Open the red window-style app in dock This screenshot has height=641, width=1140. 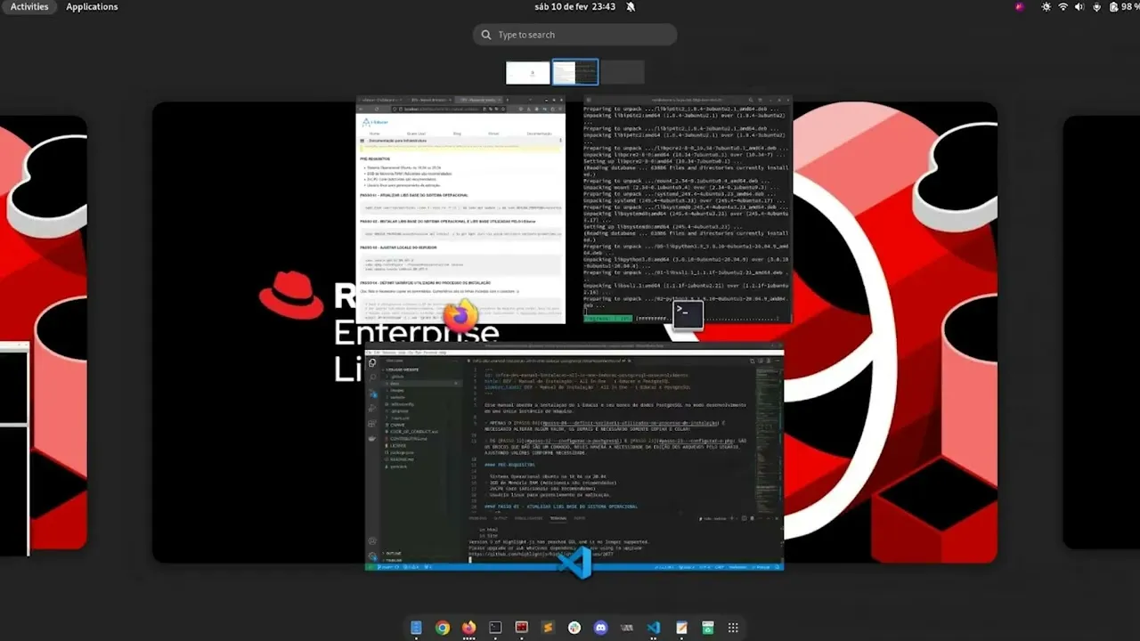(x=522, y=628)
